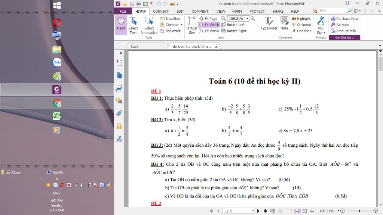Expand the navigation panel arrow
The image size is (383, 215).
pyautogui.click(x=121, y=53)
